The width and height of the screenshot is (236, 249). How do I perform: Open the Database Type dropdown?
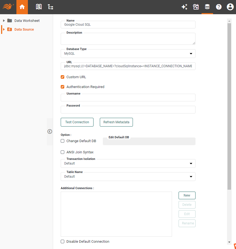[x=191, y=54]
